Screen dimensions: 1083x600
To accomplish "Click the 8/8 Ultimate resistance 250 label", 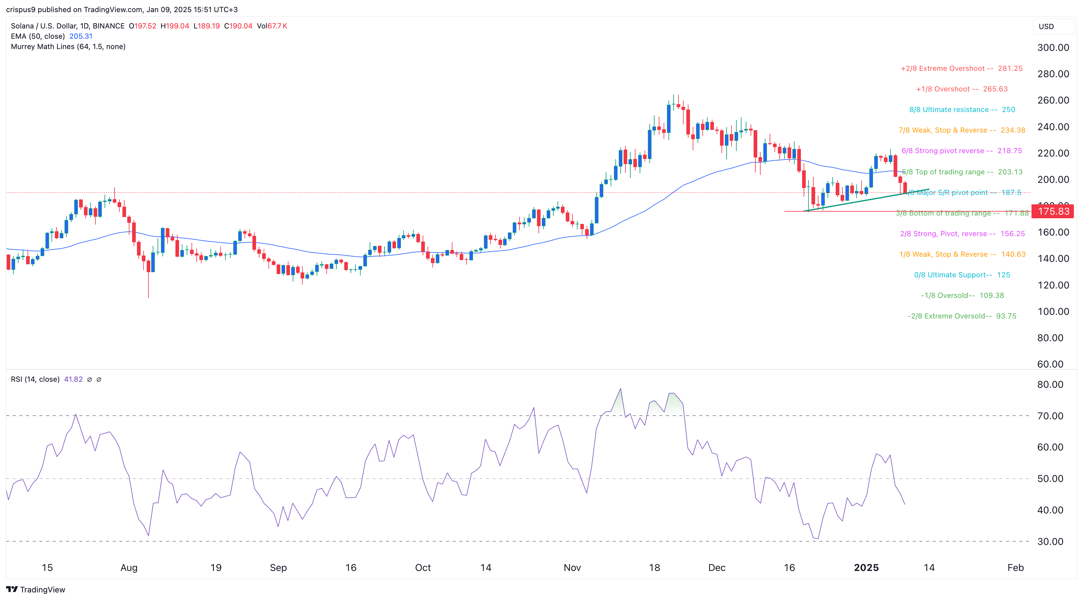I will tap(962, 110).
